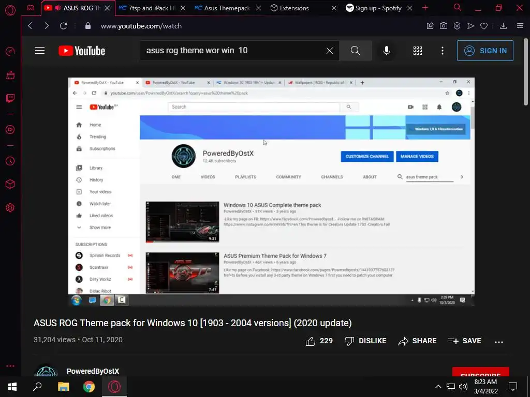Open YouTube settings three dots
530x397 pixels.
(x=443, y=51)
